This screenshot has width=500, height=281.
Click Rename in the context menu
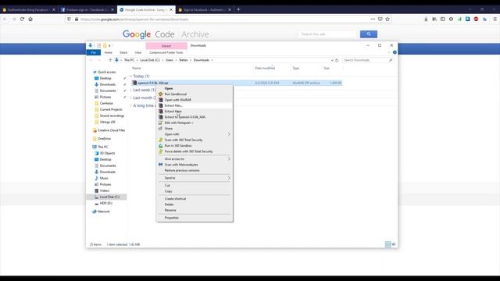coord(170,210)
